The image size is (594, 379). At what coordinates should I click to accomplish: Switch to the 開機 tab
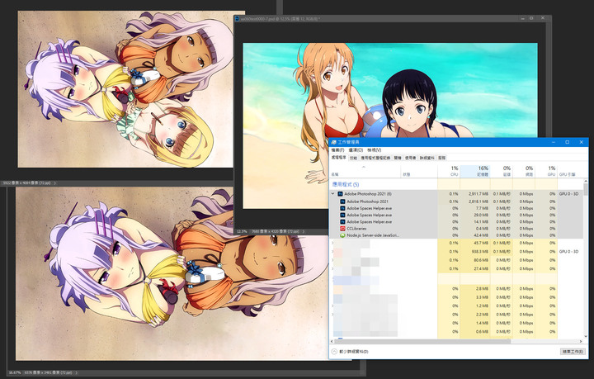(x=398, y=158)
